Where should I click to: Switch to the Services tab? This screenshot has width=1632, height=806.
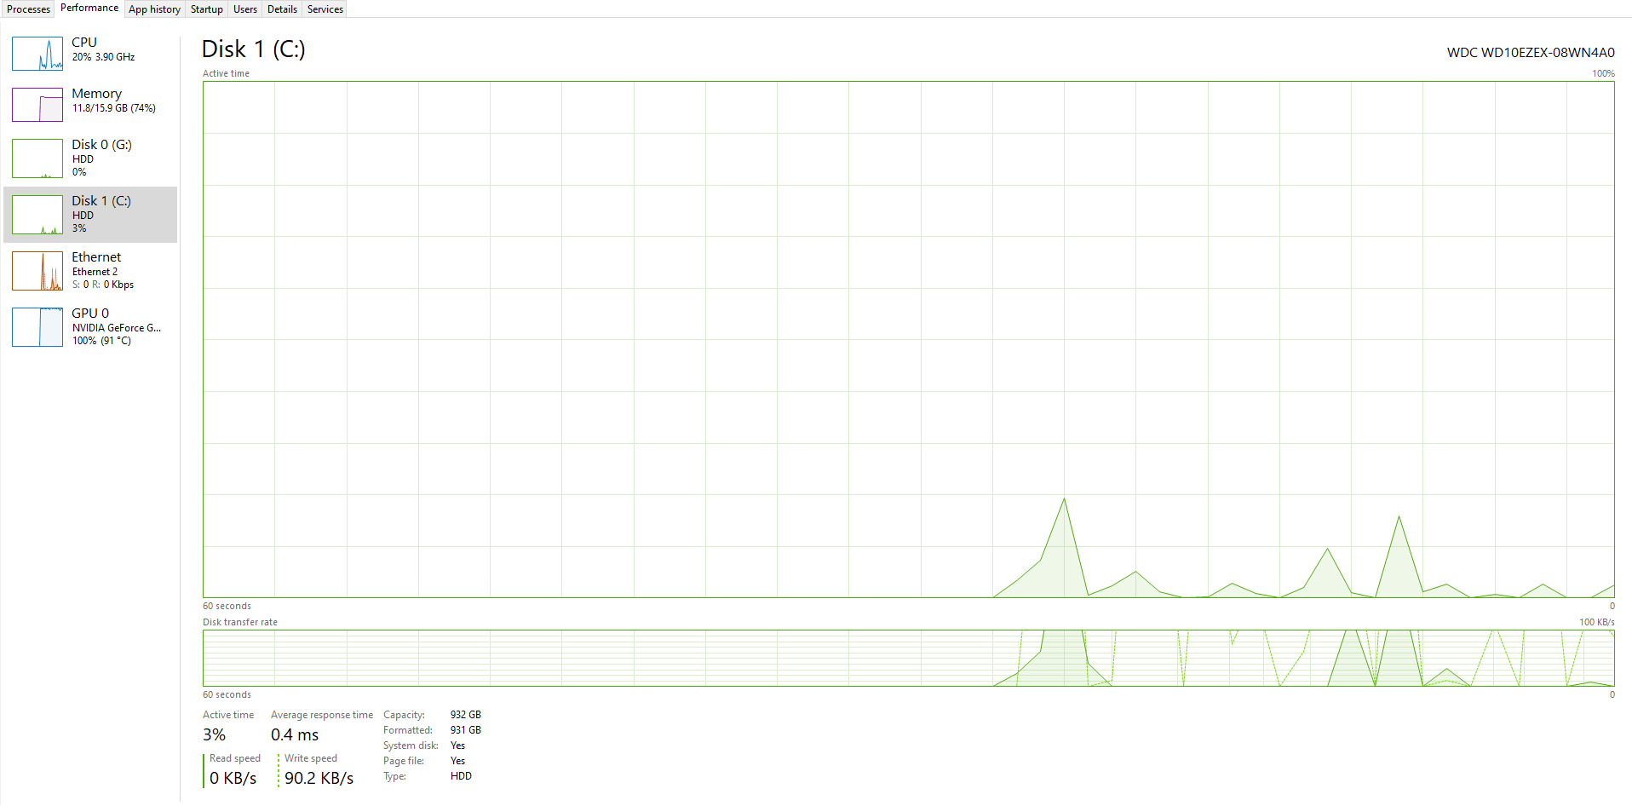[x=325, y=9]
